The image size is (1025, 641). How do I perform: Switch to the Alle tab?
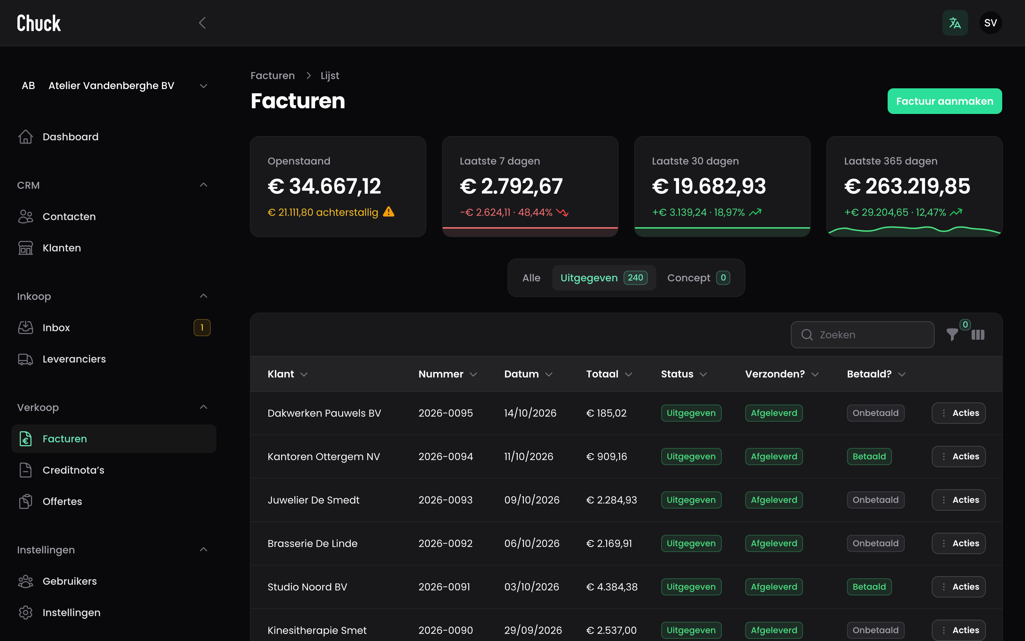[x=531, y=278]
